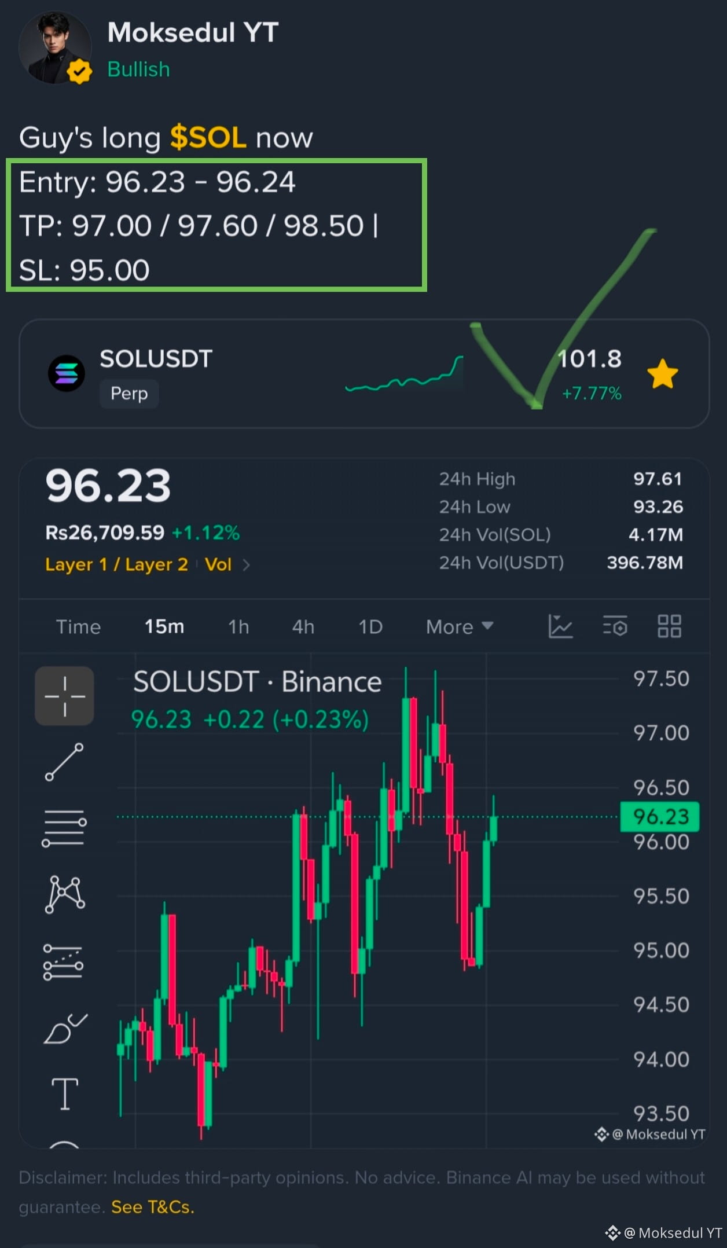
Task: Open chart settings icon
Action: point(615,626)
